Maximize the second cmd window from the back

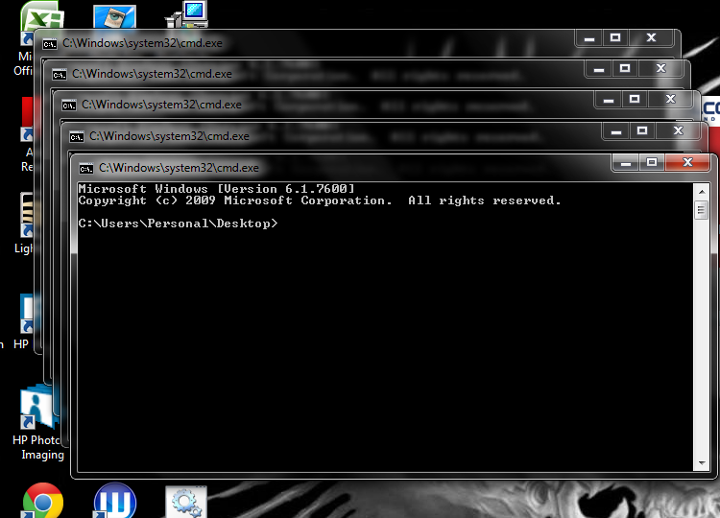point(625,68)
